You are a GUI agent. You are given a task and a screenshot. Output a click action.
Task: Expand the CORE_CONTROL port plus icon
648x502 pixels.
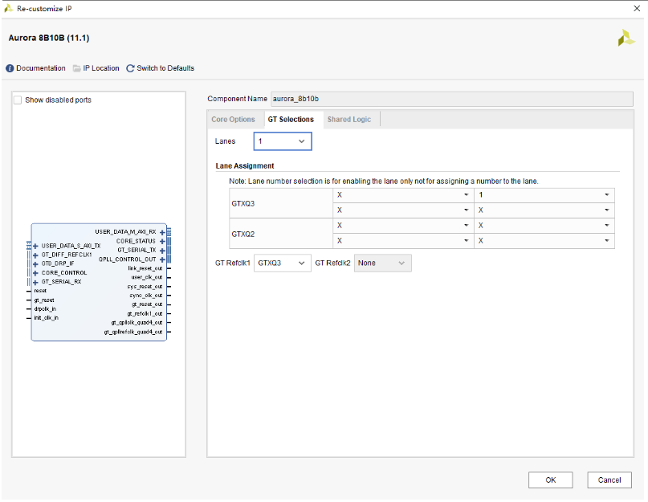(35, 273)
